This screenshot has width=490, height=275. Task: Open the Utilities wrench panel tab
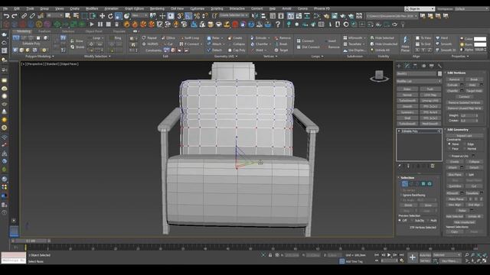click(439, 66)
